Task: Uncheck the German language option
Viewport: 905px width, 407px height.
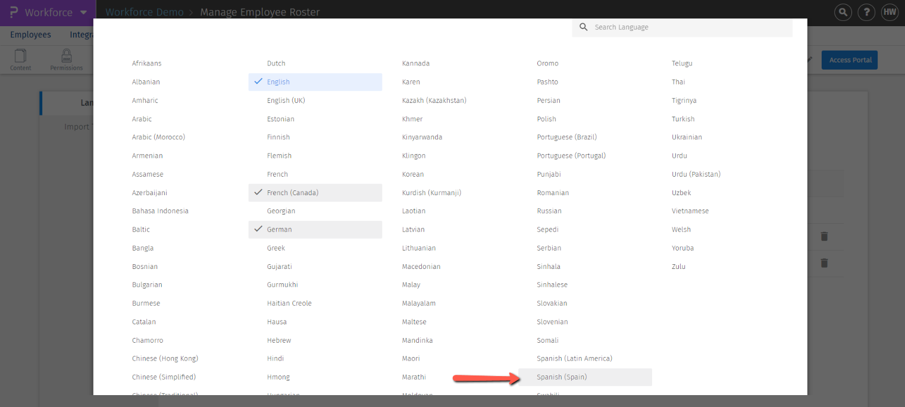Action: 315,230
